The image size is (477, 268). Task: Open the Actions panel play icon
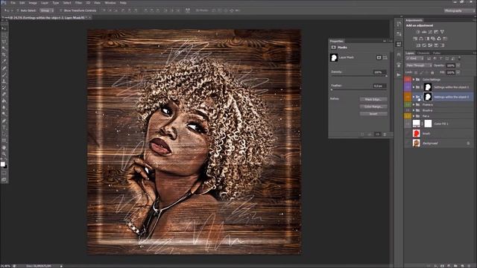pyautogui.click(x=399, y=74)
